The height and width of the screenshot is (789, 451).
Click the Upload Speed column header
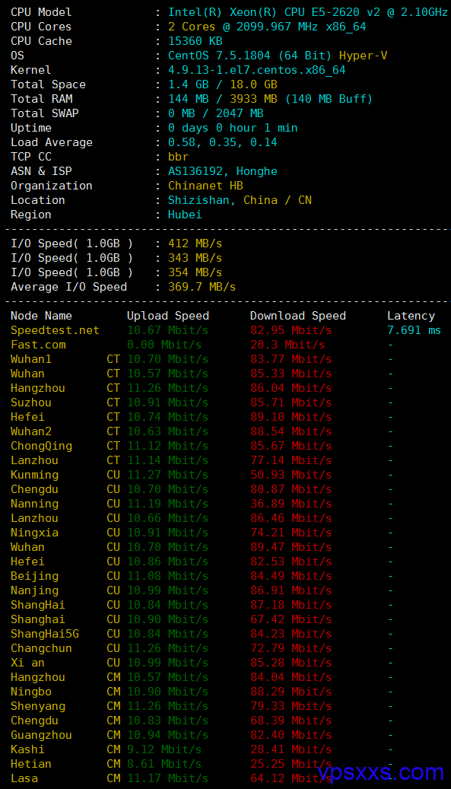pos(168,316)
